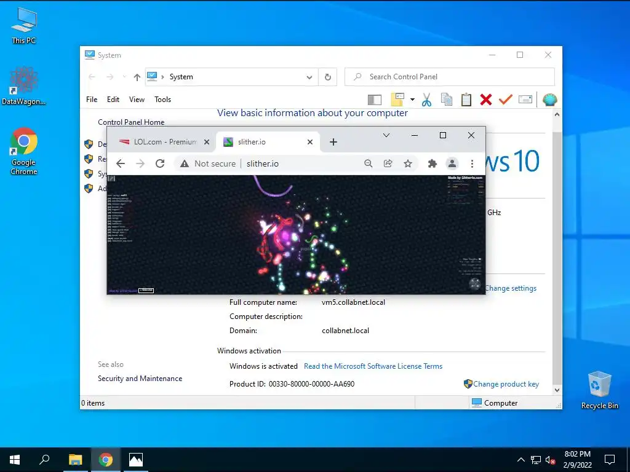Click Chrome back button
The width and height of the screenshot is (630, 472).
tap(121, 163)
